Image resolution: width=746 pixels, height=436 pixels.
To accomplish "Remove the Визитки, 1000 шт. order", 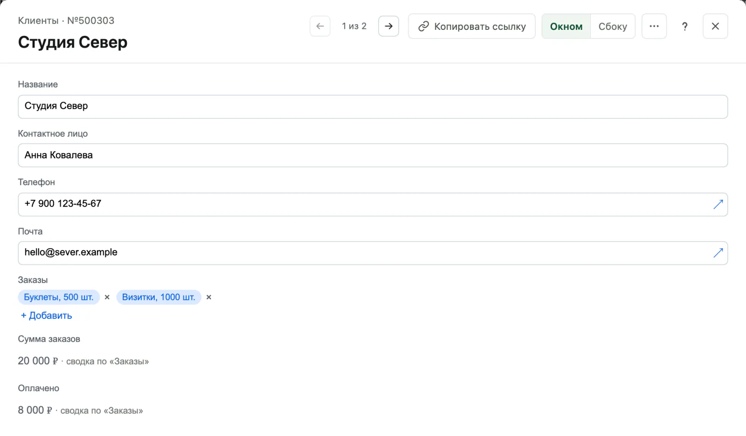I will click(x=209, y=297).
